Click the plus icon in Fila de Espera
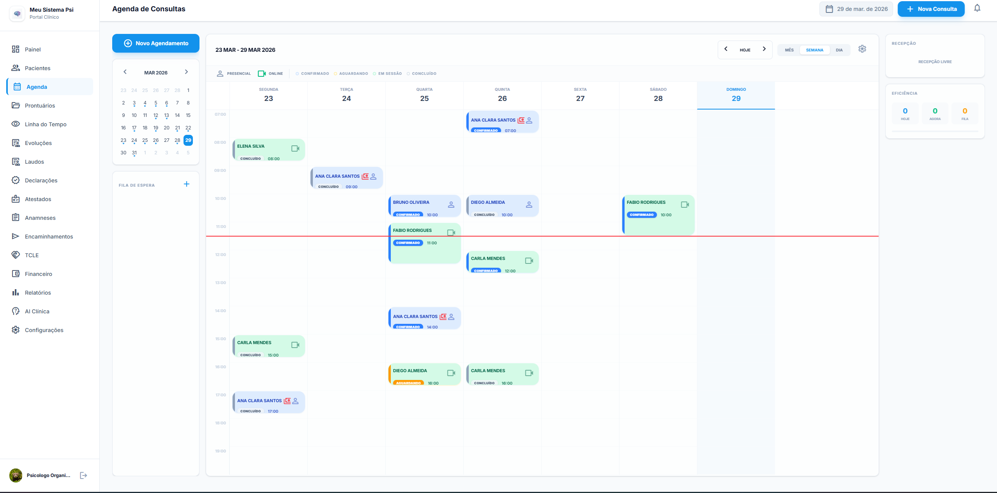 click(187, 184)
